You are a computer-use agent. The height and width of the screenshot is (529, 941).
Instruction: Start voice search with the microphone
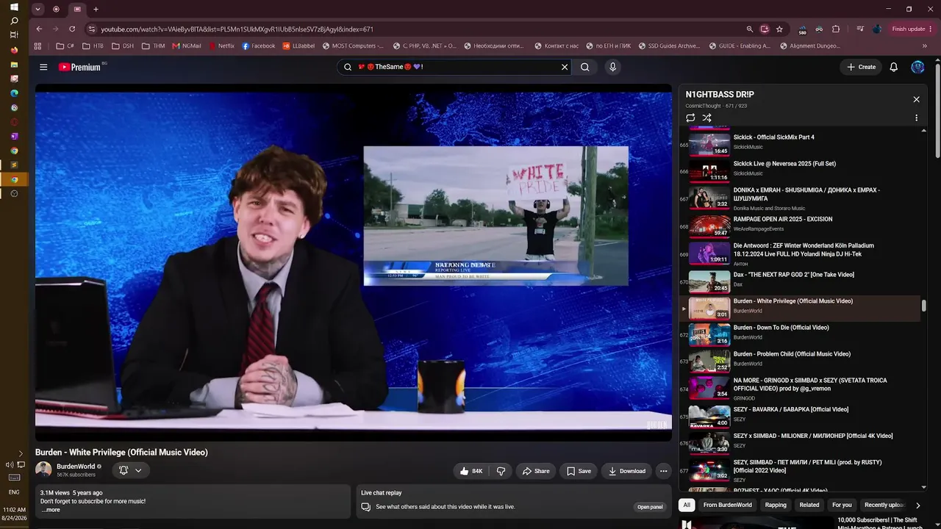612,67
